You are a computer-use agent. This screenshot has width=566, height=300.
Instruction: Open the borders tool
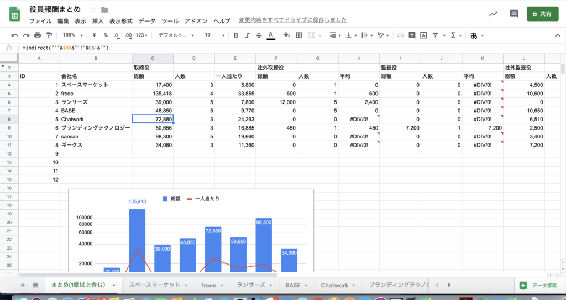coord(299,35)
